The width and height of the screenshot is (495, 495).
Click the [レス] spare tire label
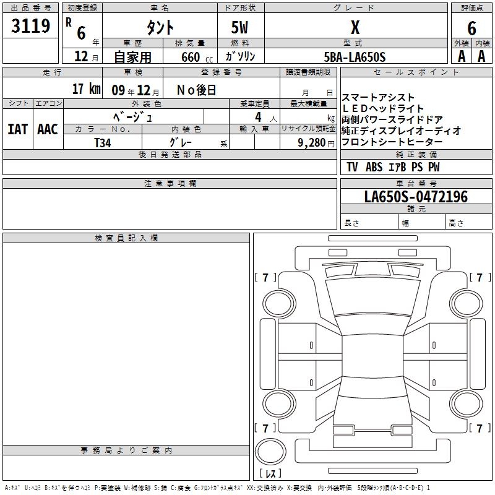[x=270, y=473]
